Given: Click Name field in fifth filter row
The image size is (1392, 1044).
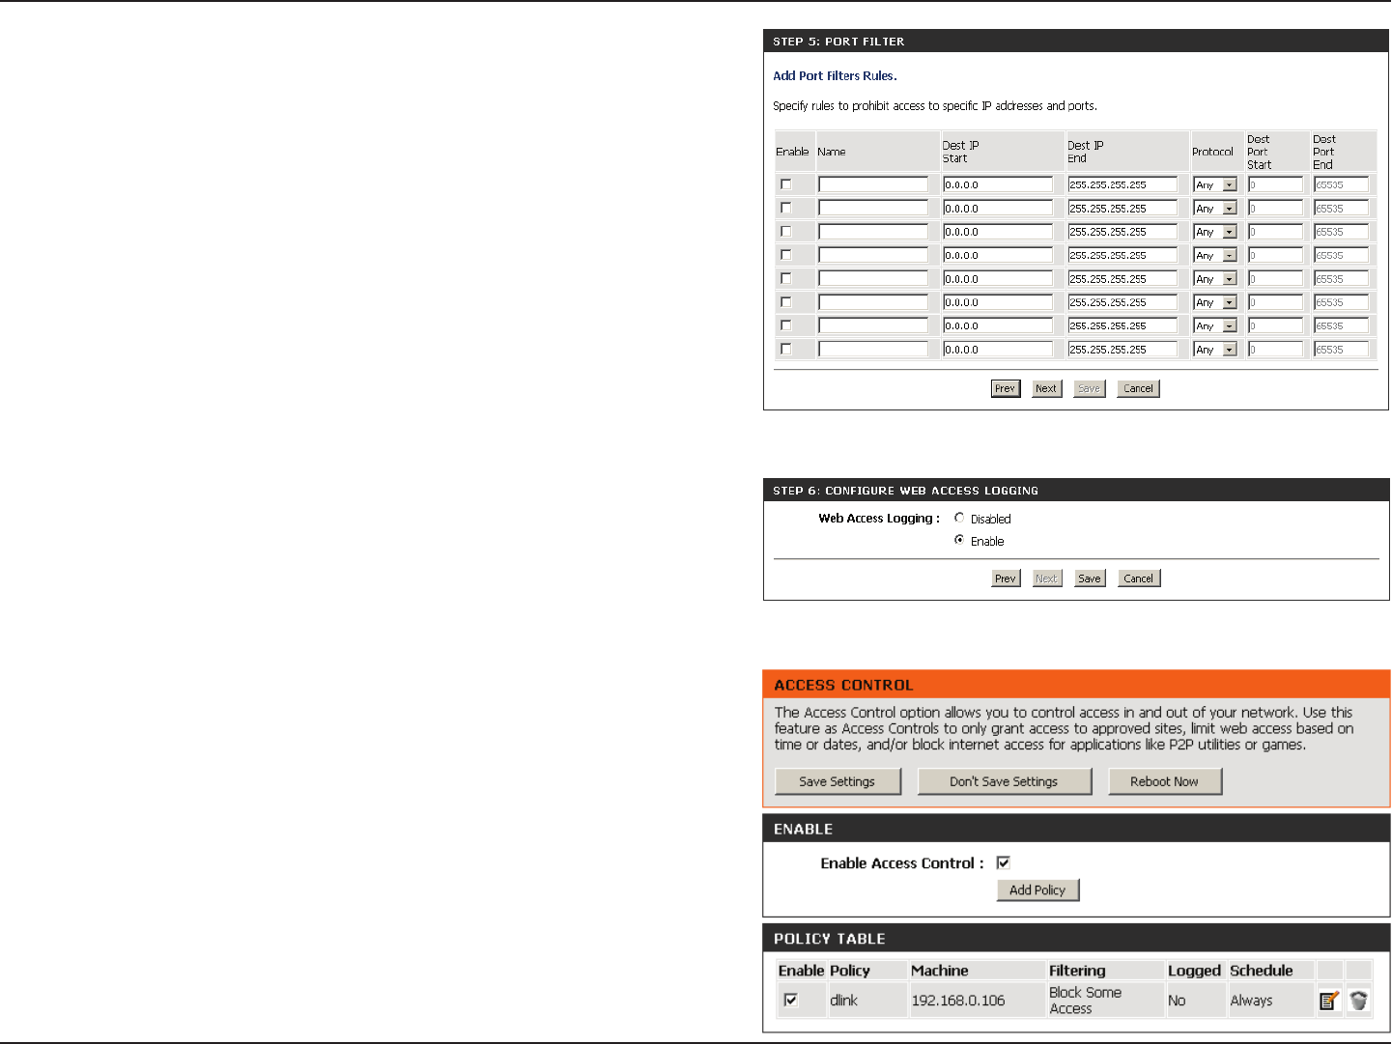Looking at the screenshot, I should pos(873,279).
